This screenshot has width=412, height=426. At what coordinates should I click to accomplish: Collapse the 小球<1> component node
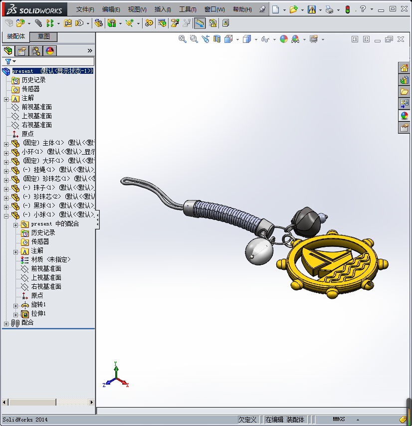coord(6,216)
